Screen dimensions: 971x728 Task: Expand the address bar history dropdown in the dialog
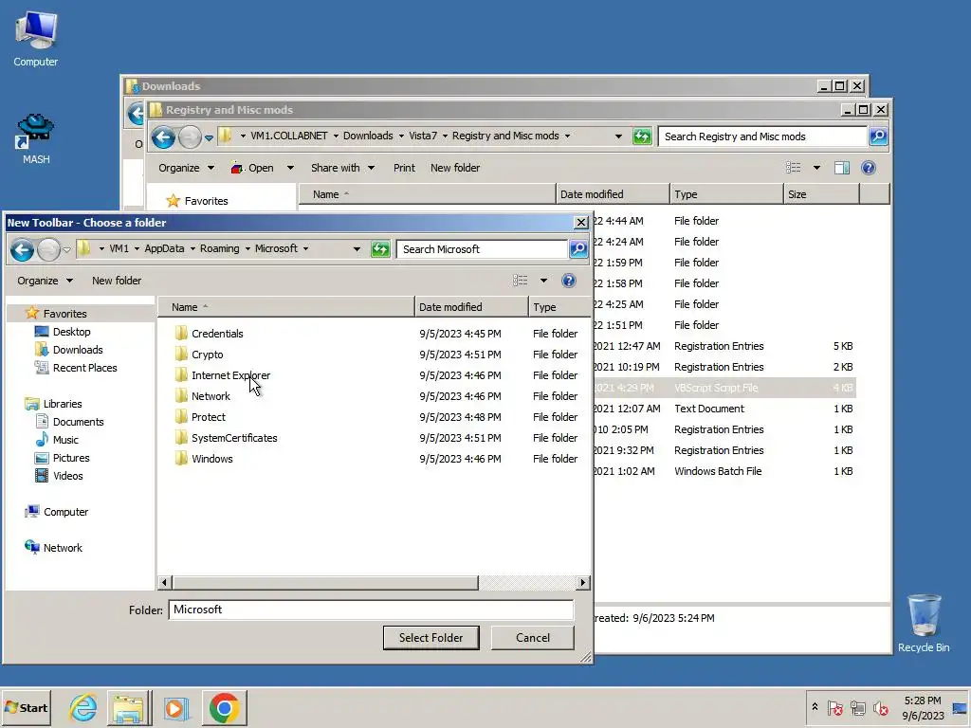(357, 249)
